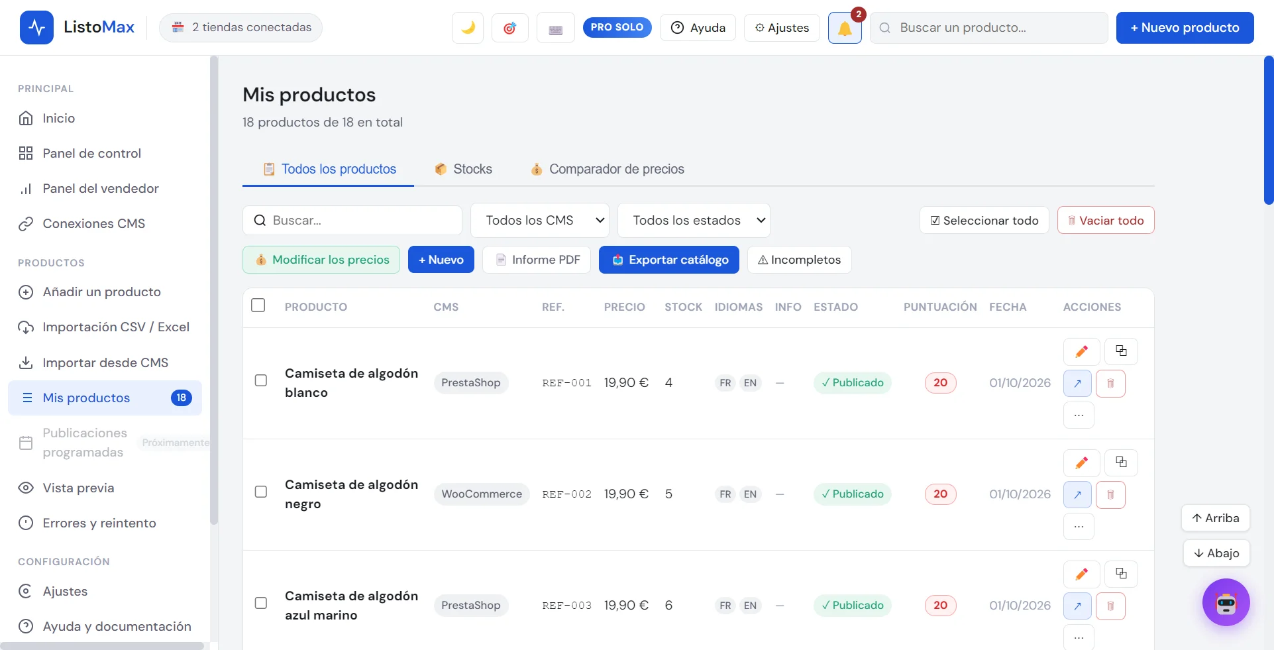
Task: Open keyboard shortcuts icon in header
Action: (556, 28)
